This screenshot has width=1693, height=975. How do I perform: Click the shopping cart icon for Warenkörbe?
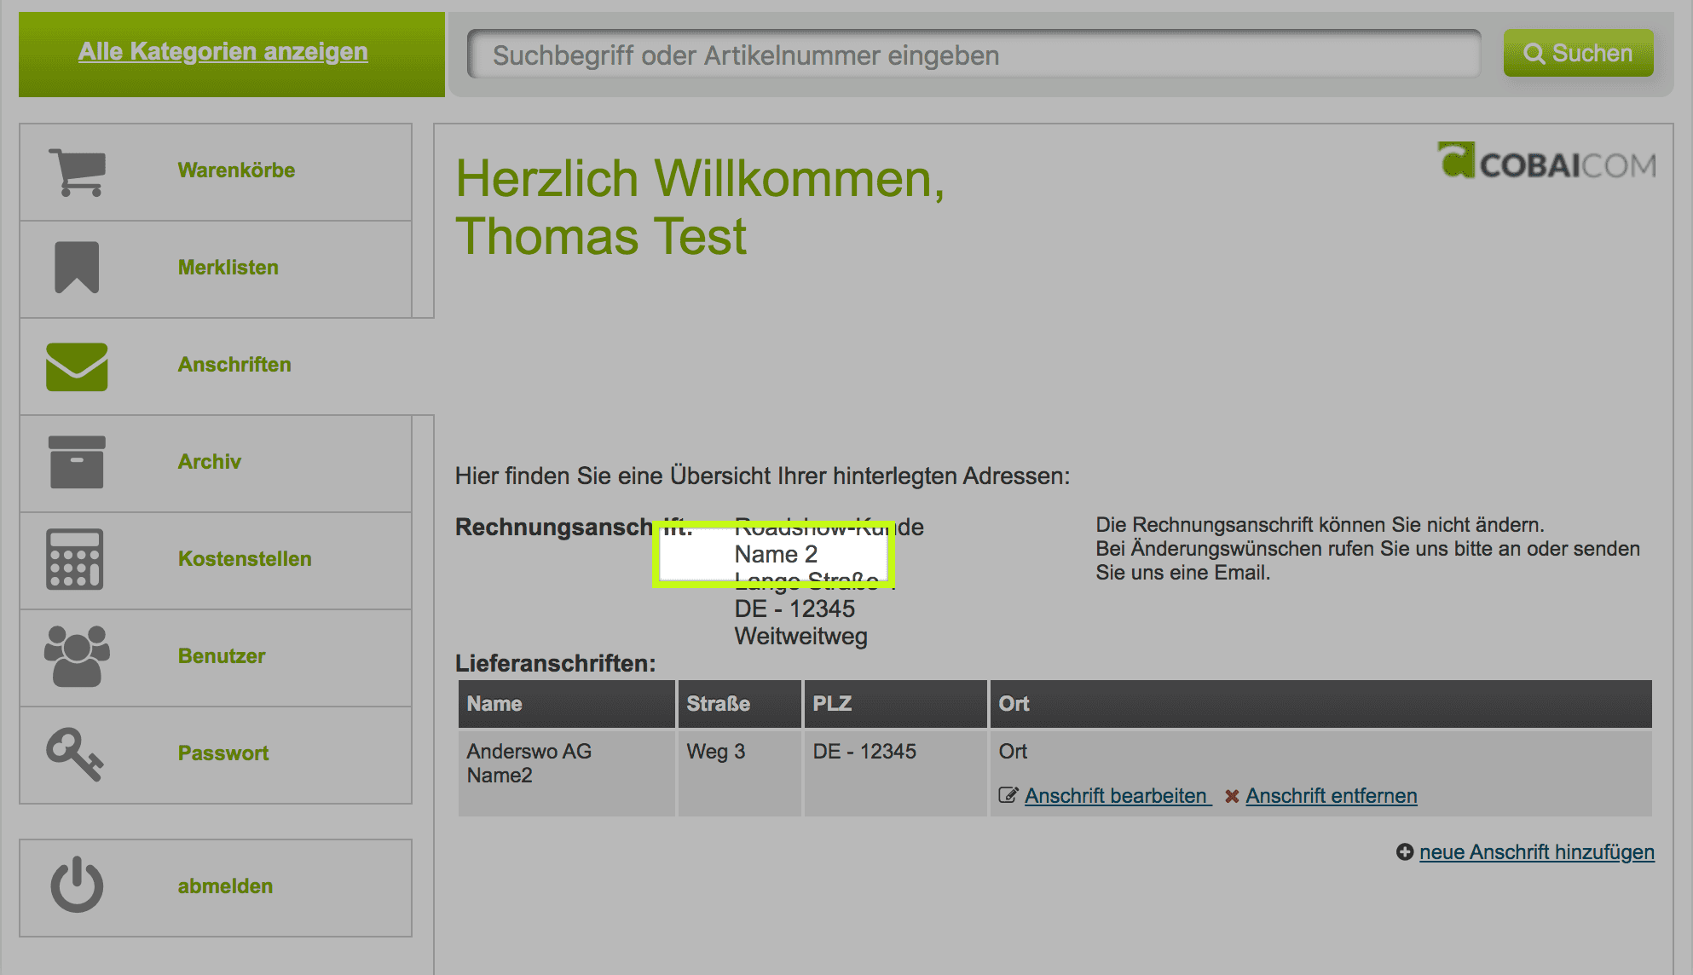pyautogui.click(x=78, y=171)
